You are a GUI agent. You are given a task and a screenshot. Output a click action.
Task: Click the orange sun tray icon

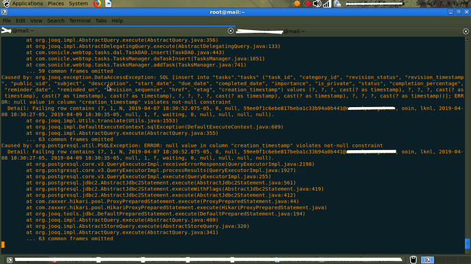point(297,3)
